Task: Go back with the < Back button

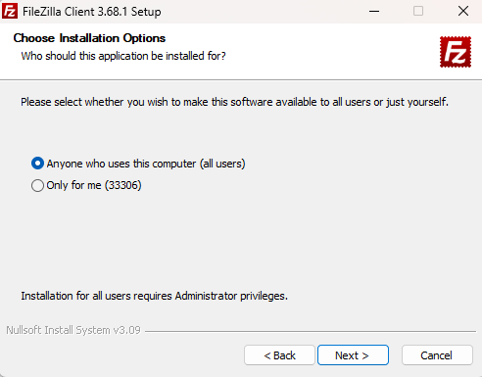Action: (279, 355)
